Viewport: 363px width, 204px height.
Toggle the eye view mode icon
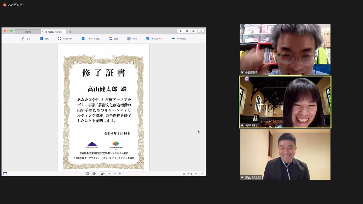(94, 173)
